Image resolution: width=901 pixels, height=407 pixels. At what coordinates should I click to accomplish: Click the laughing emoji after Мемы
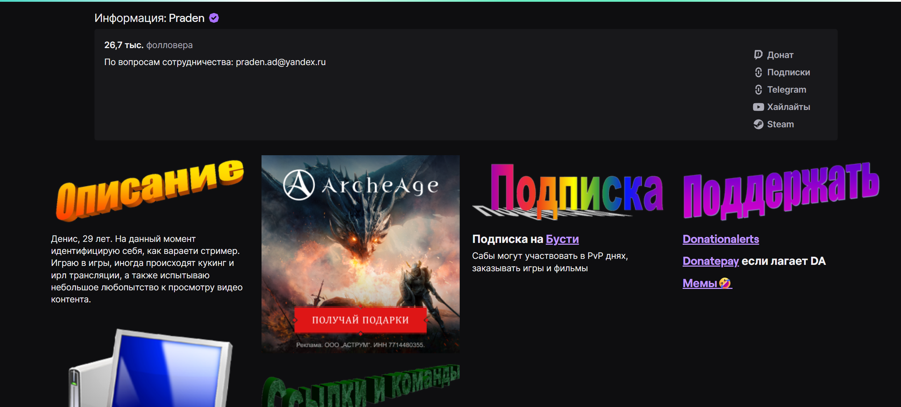[725, 283]
